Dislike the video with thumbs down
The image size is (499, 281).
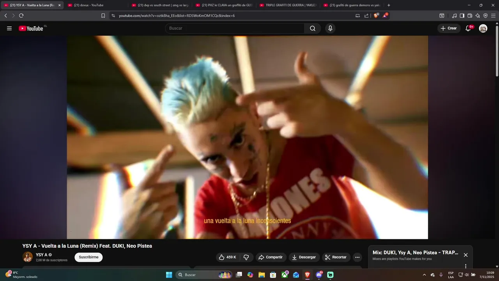(246, 257)
